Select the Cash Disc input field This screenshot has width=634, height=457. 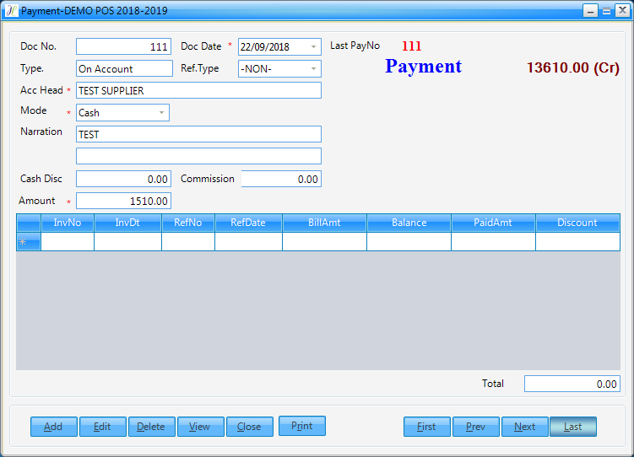click(123, 179)
